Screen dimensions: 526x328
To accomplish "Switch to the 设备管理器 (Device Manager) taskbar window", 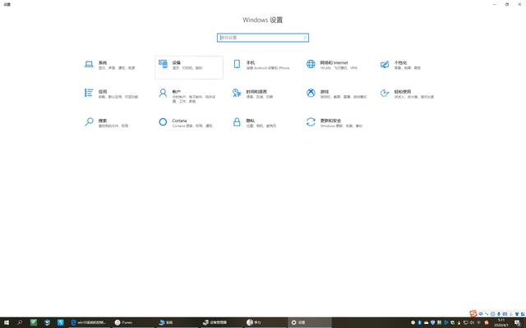I will pos(221,322).
